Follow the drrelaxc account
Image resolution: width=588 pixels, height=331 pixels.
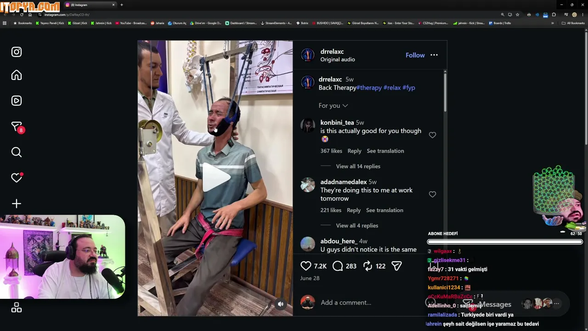415,55
